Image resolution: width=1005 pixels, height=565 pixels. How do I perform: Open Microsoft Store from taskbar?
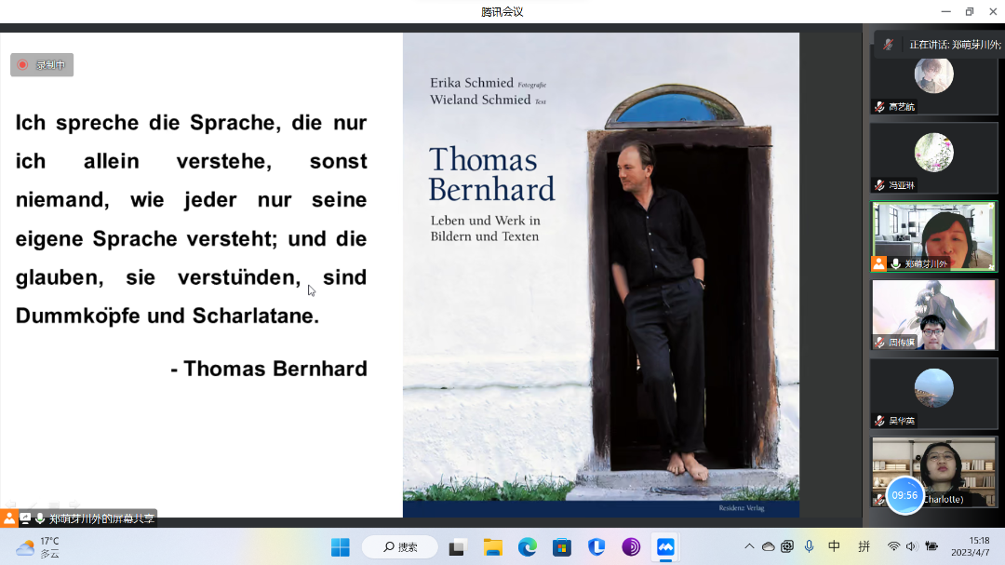[562, 547]
